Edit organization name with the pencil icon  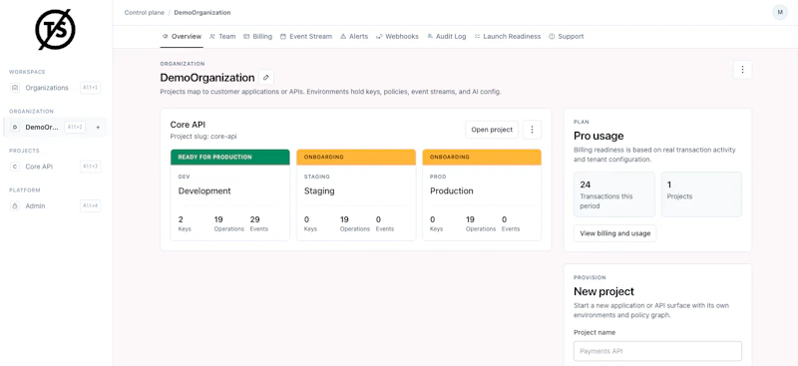[266, 78]
